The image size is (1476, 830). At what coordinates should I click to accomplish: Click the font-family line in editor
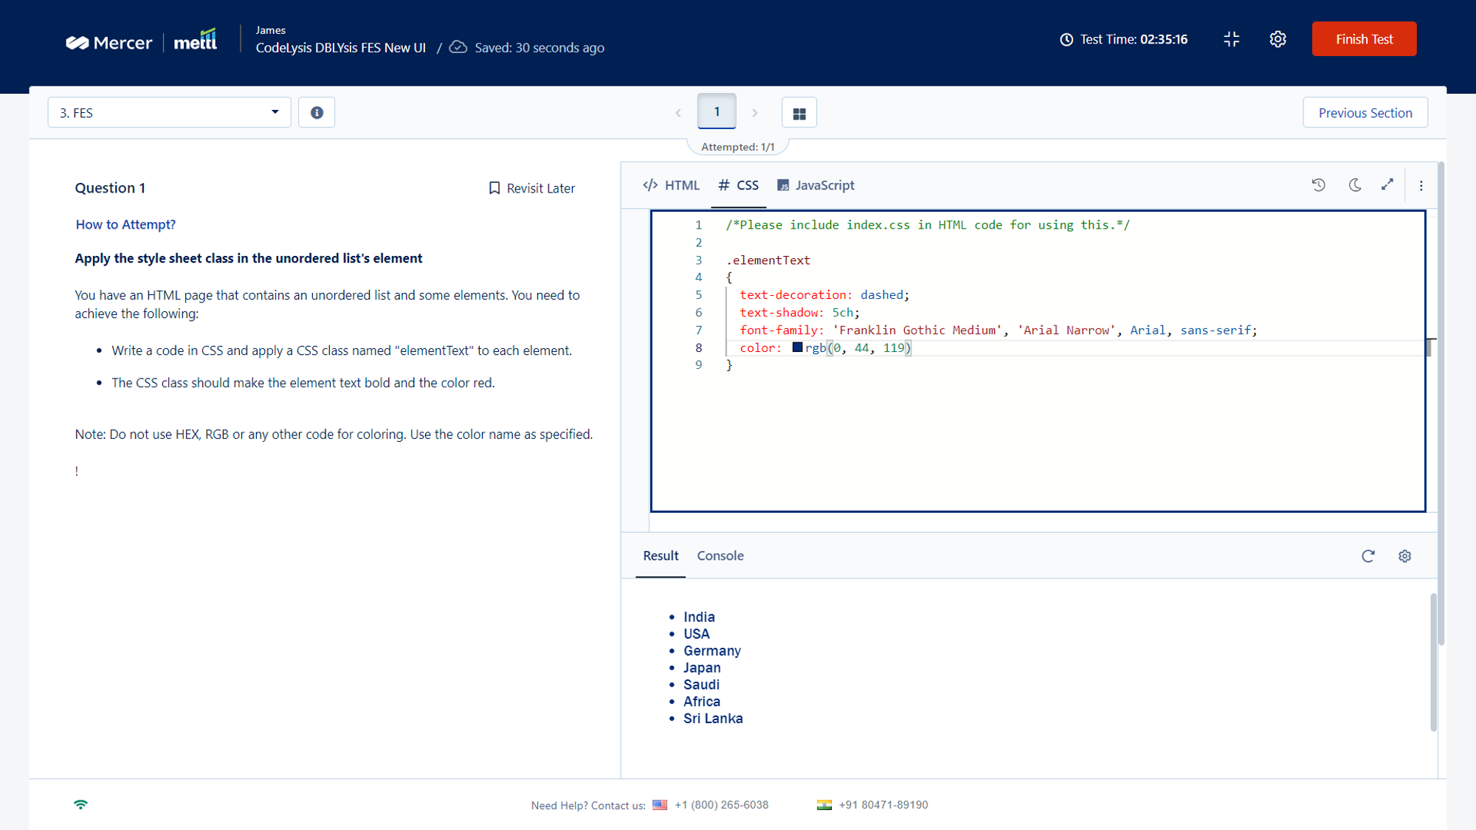click(998, 330)
